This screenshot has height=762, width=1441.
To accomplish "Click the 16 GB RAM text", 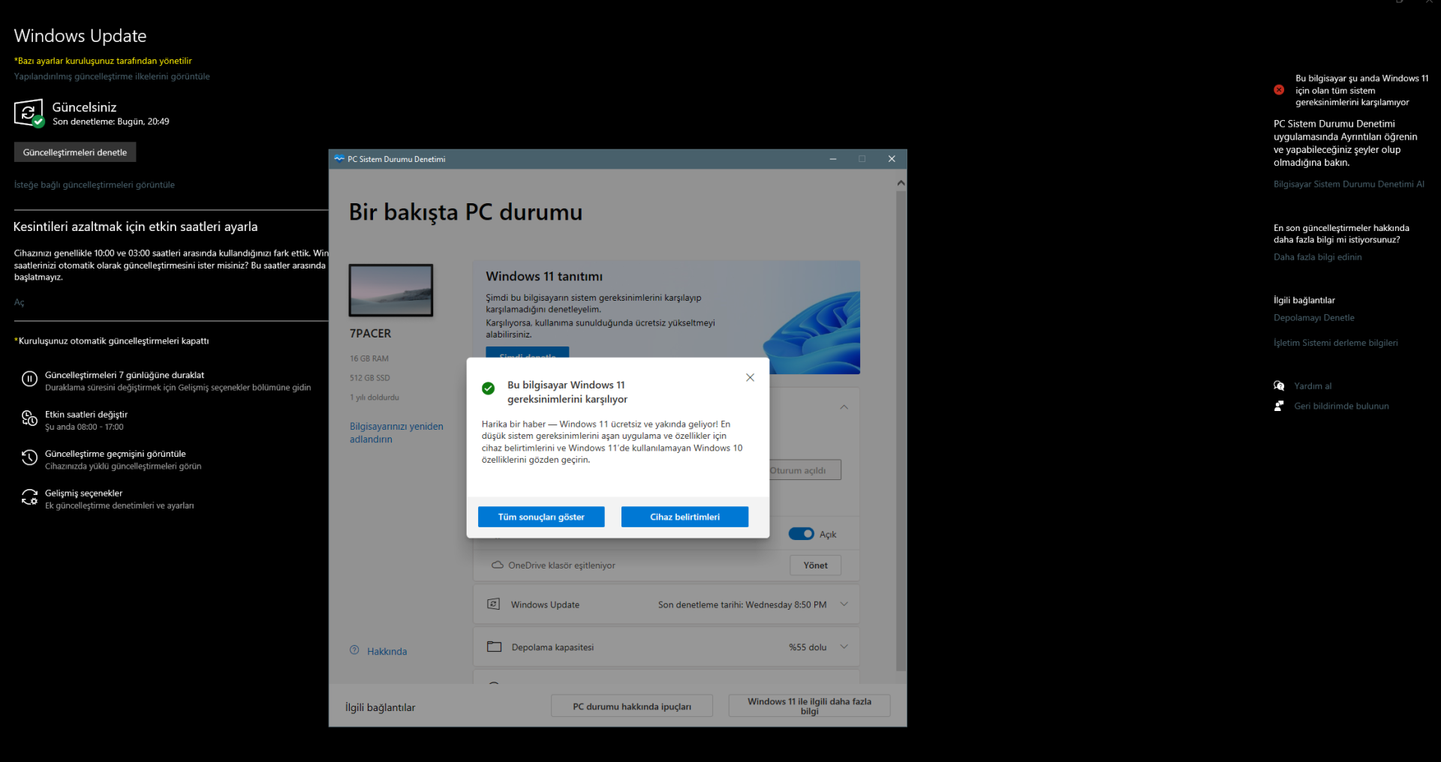I will (369, 358).
